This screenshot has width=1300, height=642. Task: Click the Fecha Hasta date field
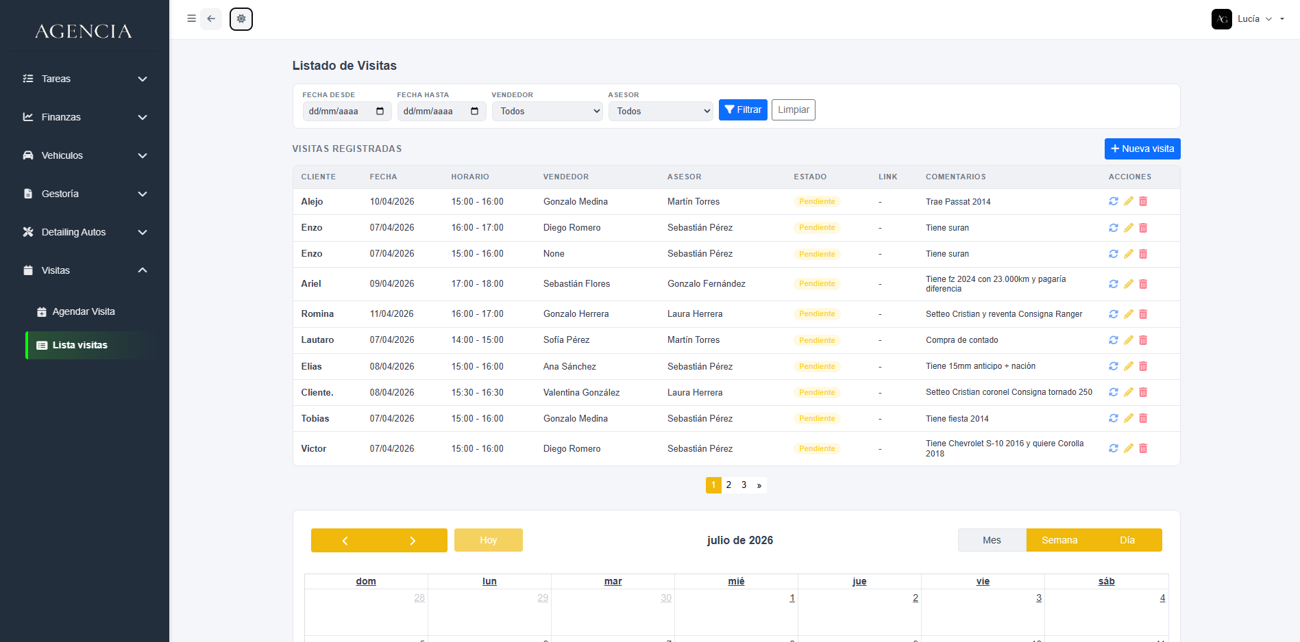442,111
